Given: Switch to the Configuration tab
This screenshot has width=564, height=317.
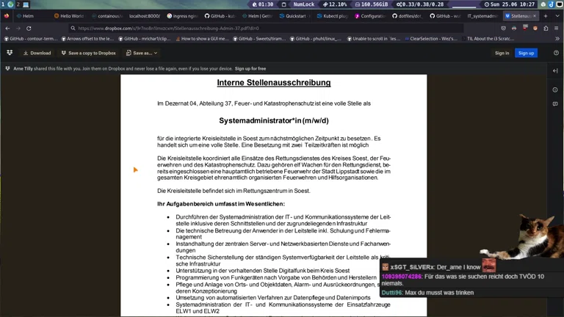Looking at the screenshot, I should (370, 16).
